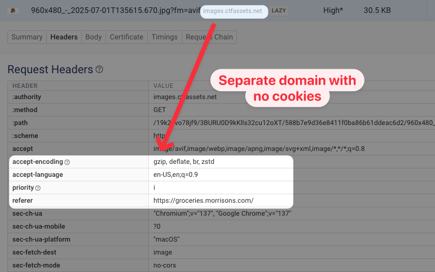Select the :scheme header name

pos(25,136)
